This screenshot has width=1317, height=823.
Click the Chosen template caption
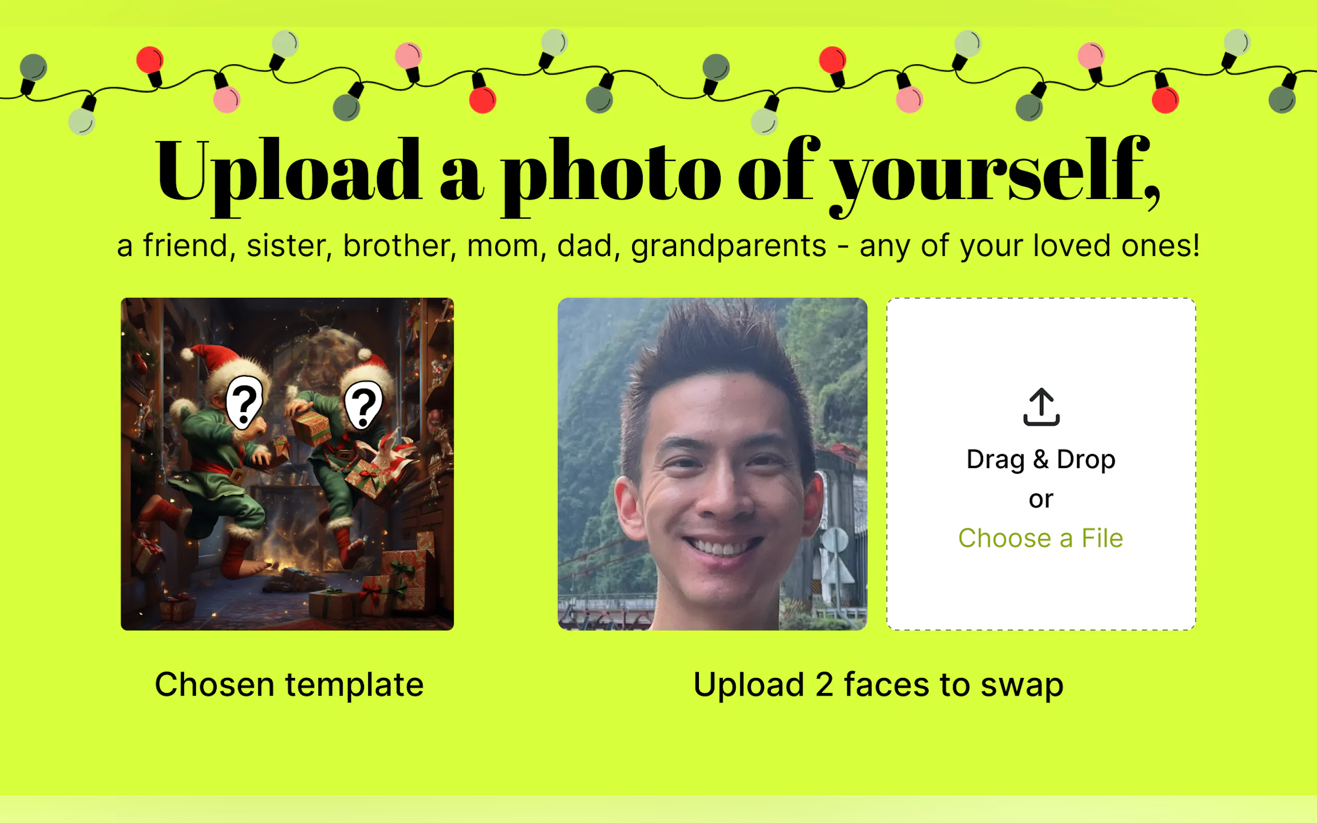coord(289,684)
